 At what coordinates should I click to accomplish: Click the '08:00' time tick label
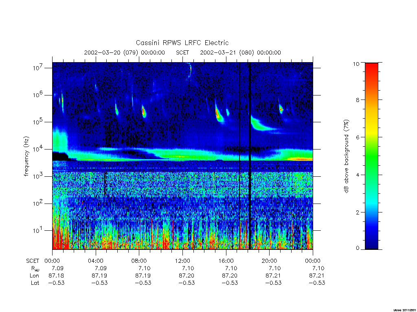139,261
